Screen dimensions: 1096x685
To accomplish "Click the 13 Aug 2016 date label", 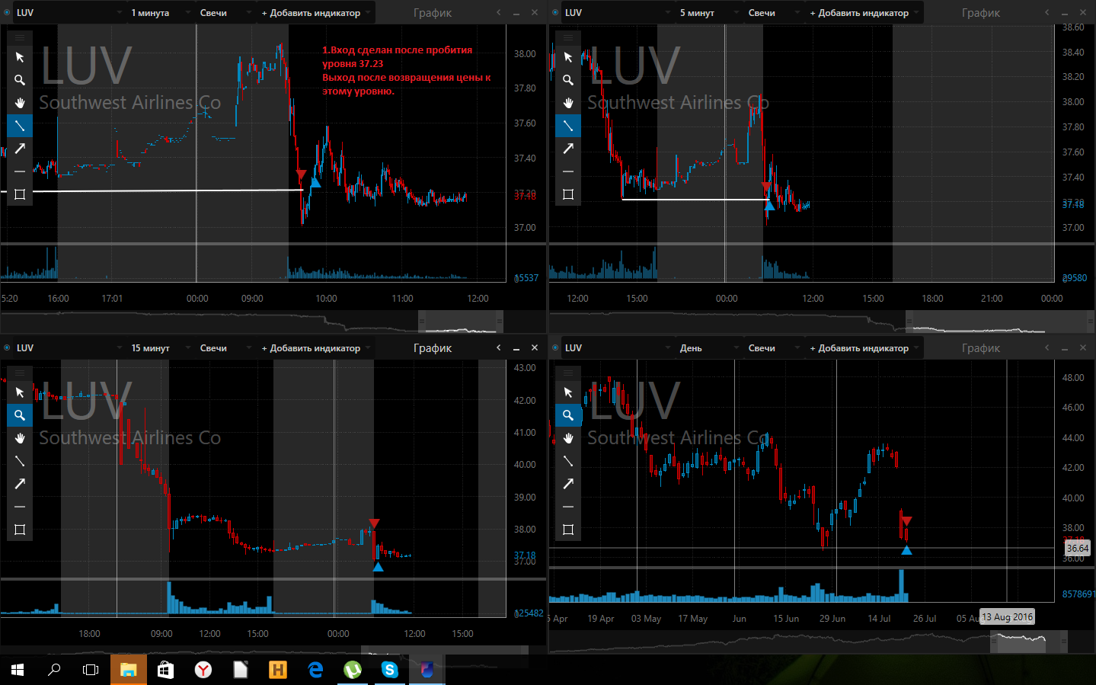I will point(1007,616).
